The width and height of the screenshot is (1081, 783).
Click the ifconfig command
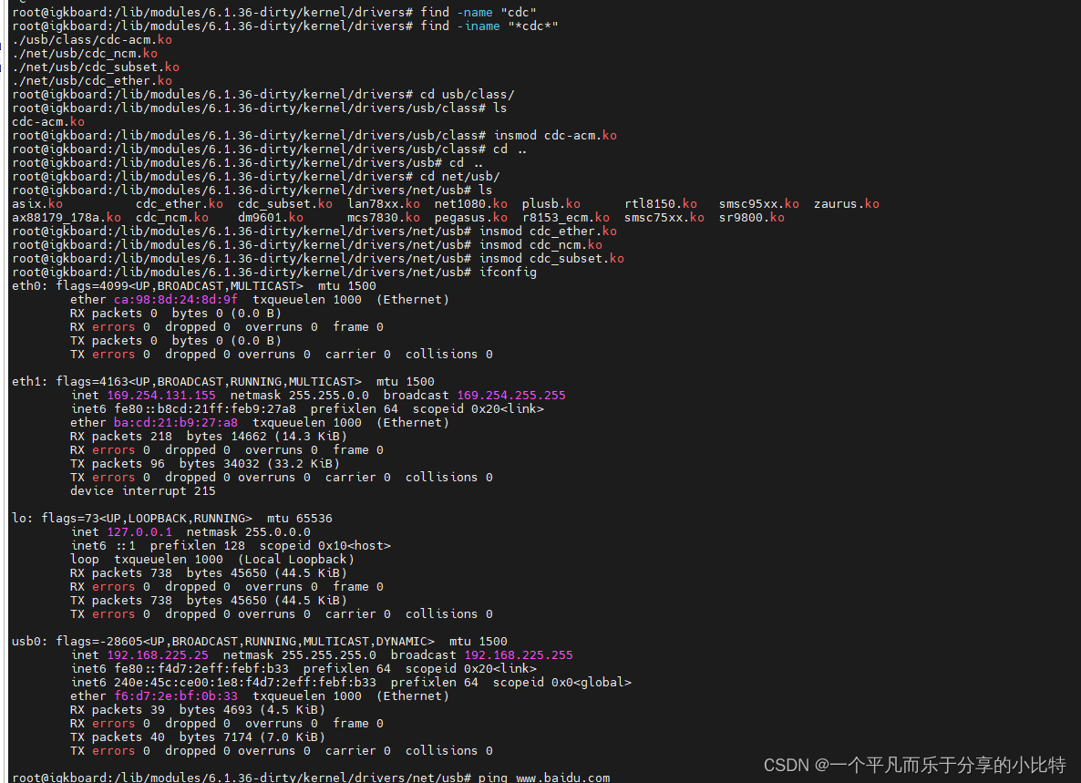click(x=508, y=273)
